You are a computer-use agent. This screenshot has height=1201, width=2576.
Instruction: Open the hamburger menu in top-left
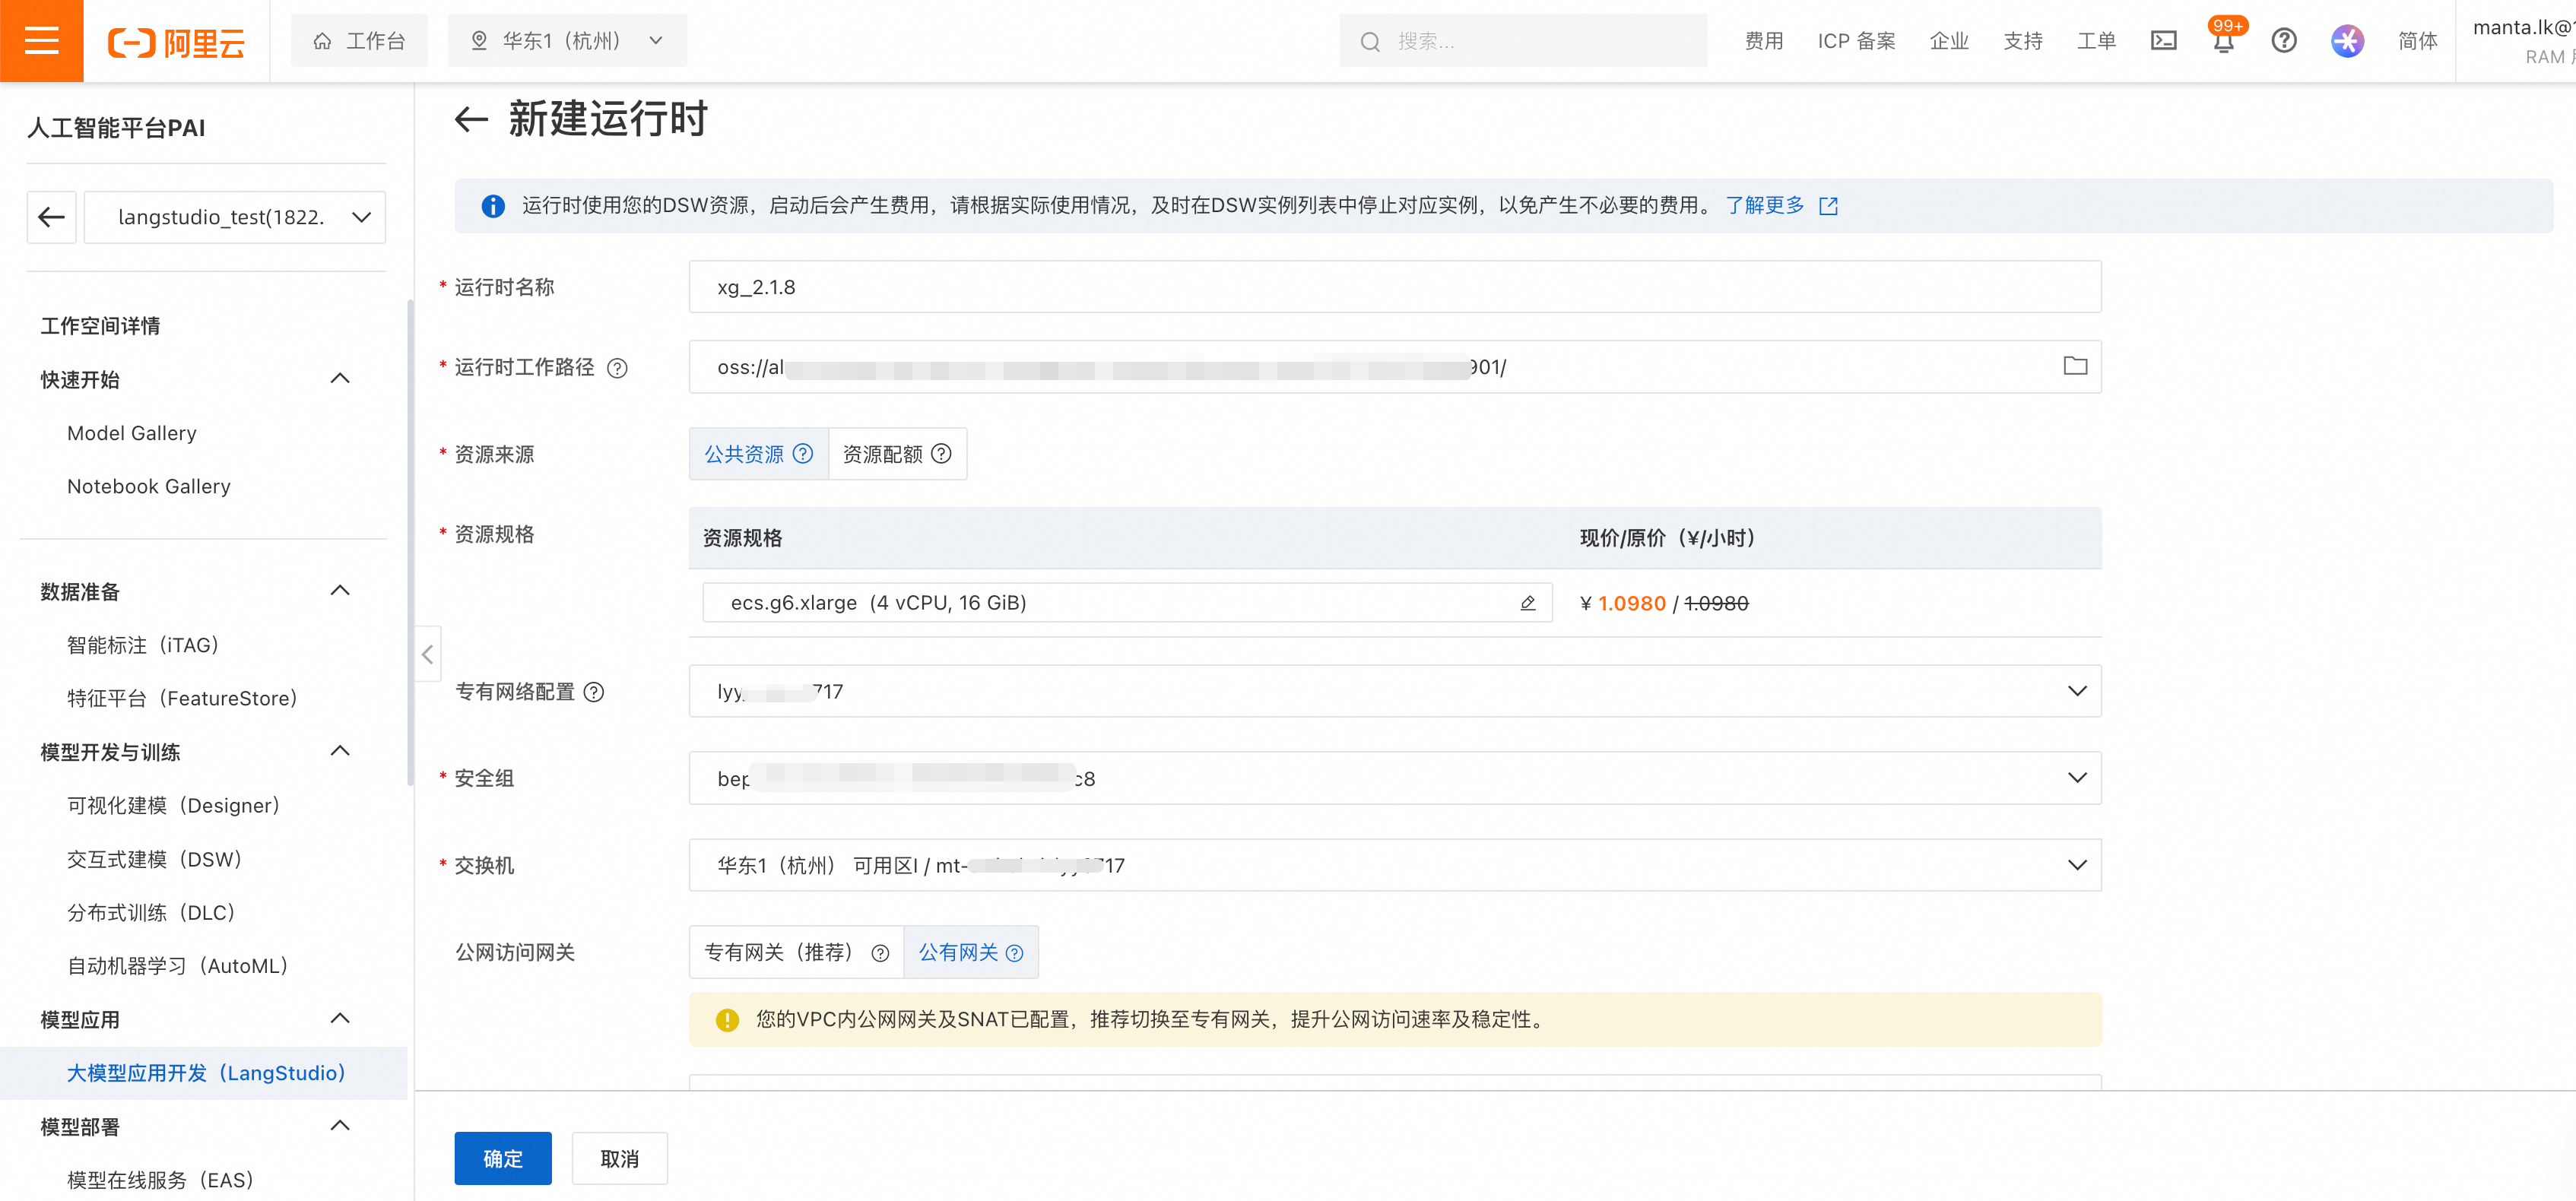point(41,41)
